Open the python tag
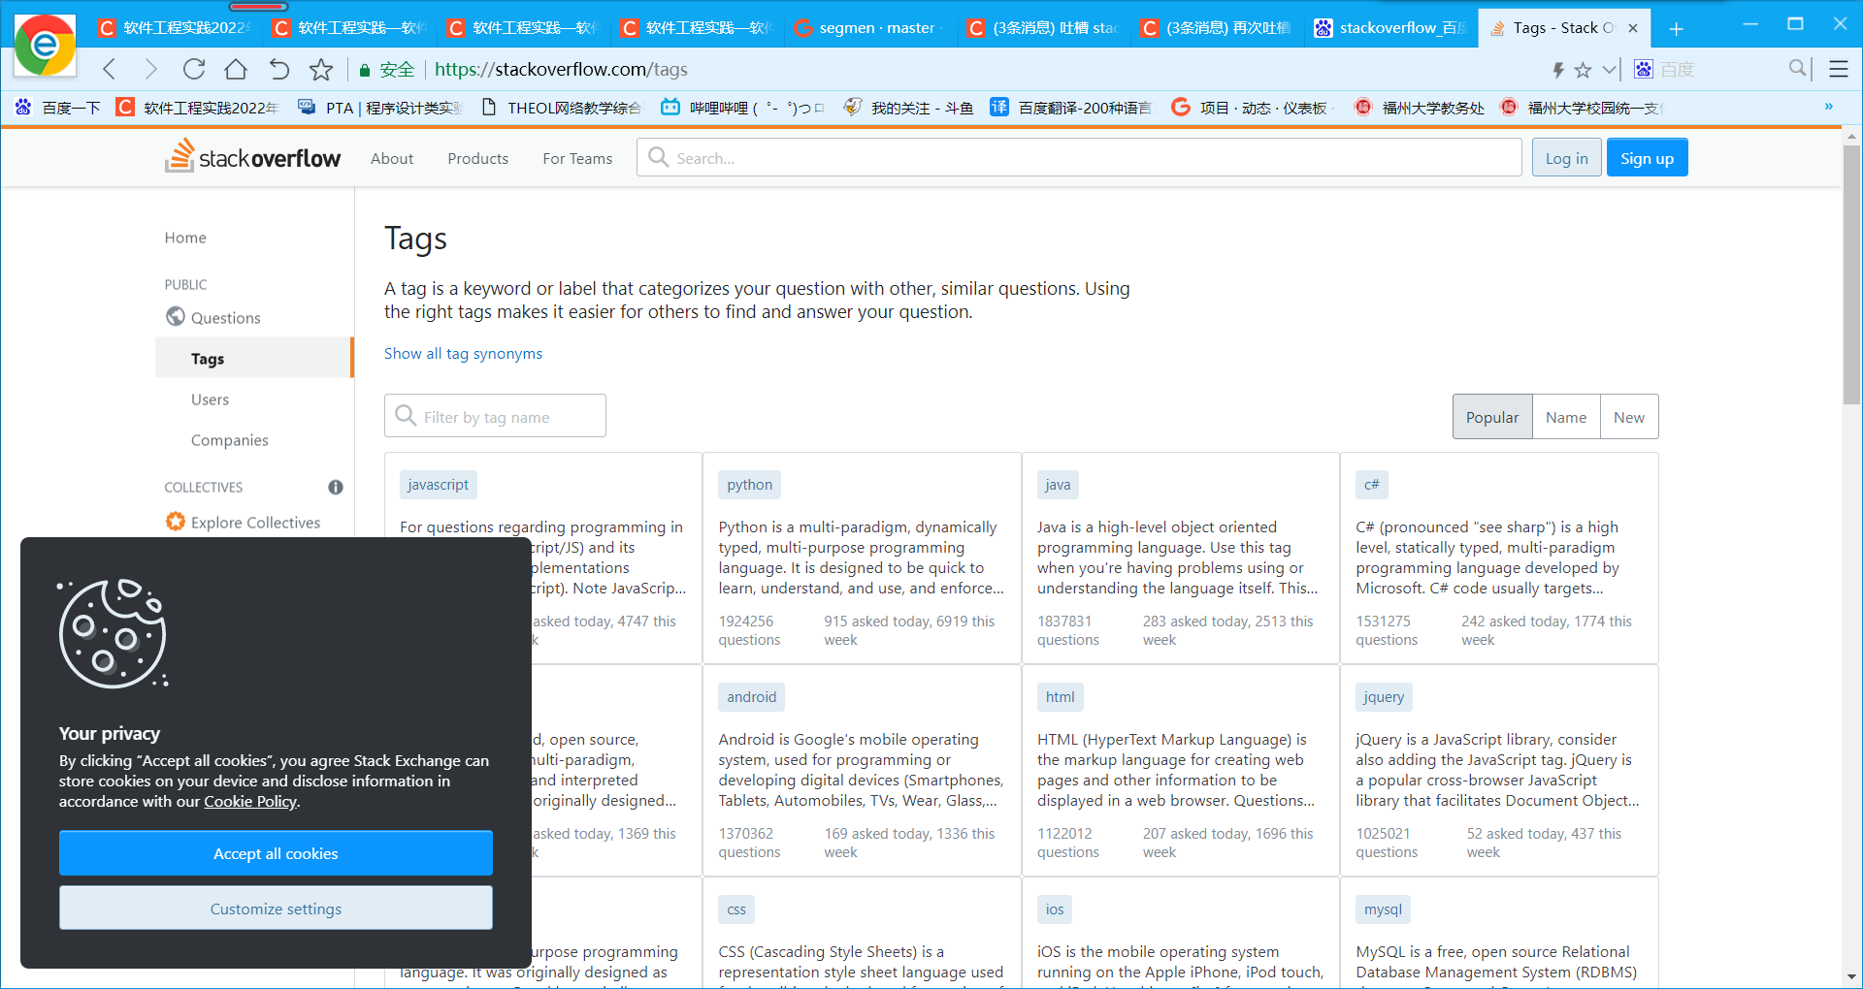 tap(750, 485)
